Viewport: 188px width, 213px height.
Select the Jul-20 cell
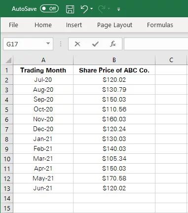tap(43, 80)
